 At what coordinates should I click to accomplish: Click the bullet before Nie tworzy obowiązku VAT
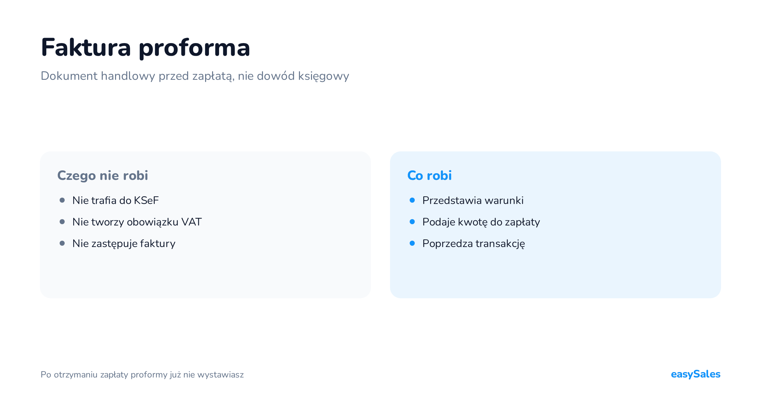tap(62, 222)
